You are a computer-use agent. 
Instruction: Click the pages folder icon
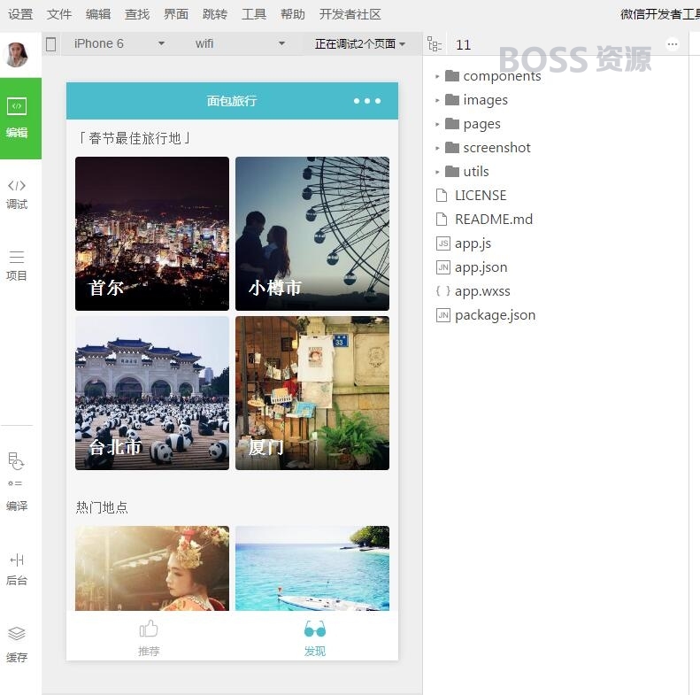(452, 124)
